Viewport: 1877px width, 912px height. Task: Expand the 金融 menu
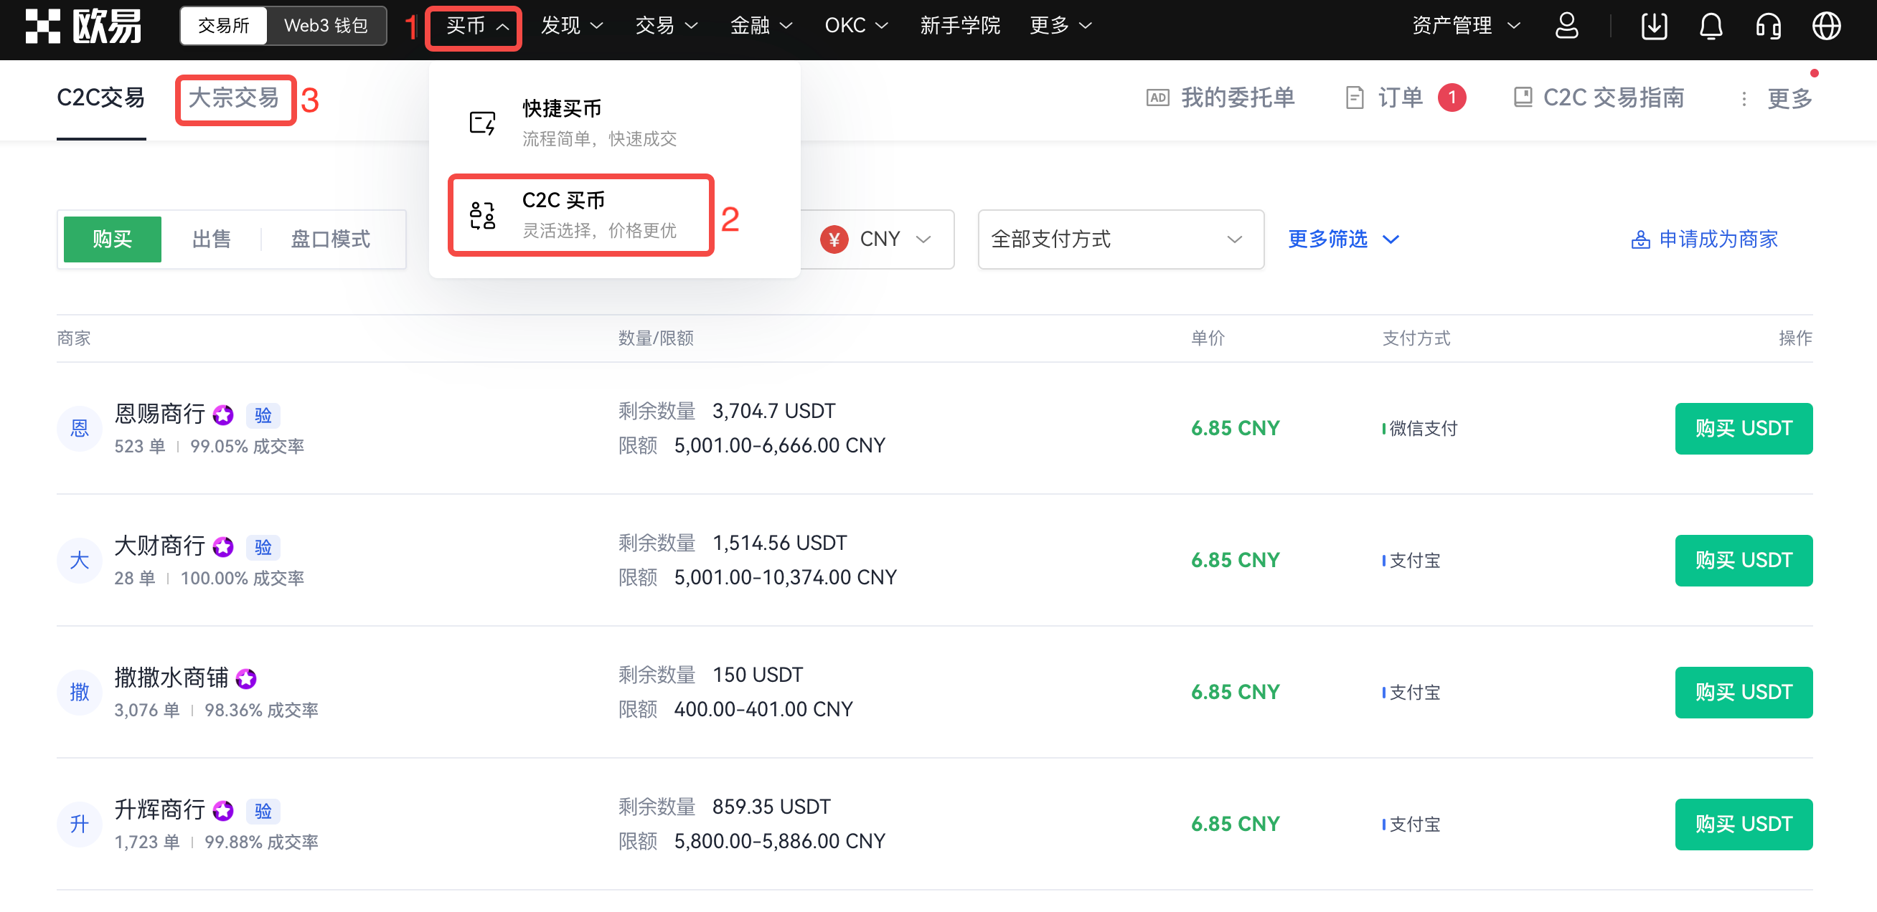761,27
